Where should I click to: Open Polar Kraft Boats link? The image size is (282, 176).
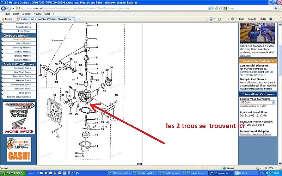point(22,76)
